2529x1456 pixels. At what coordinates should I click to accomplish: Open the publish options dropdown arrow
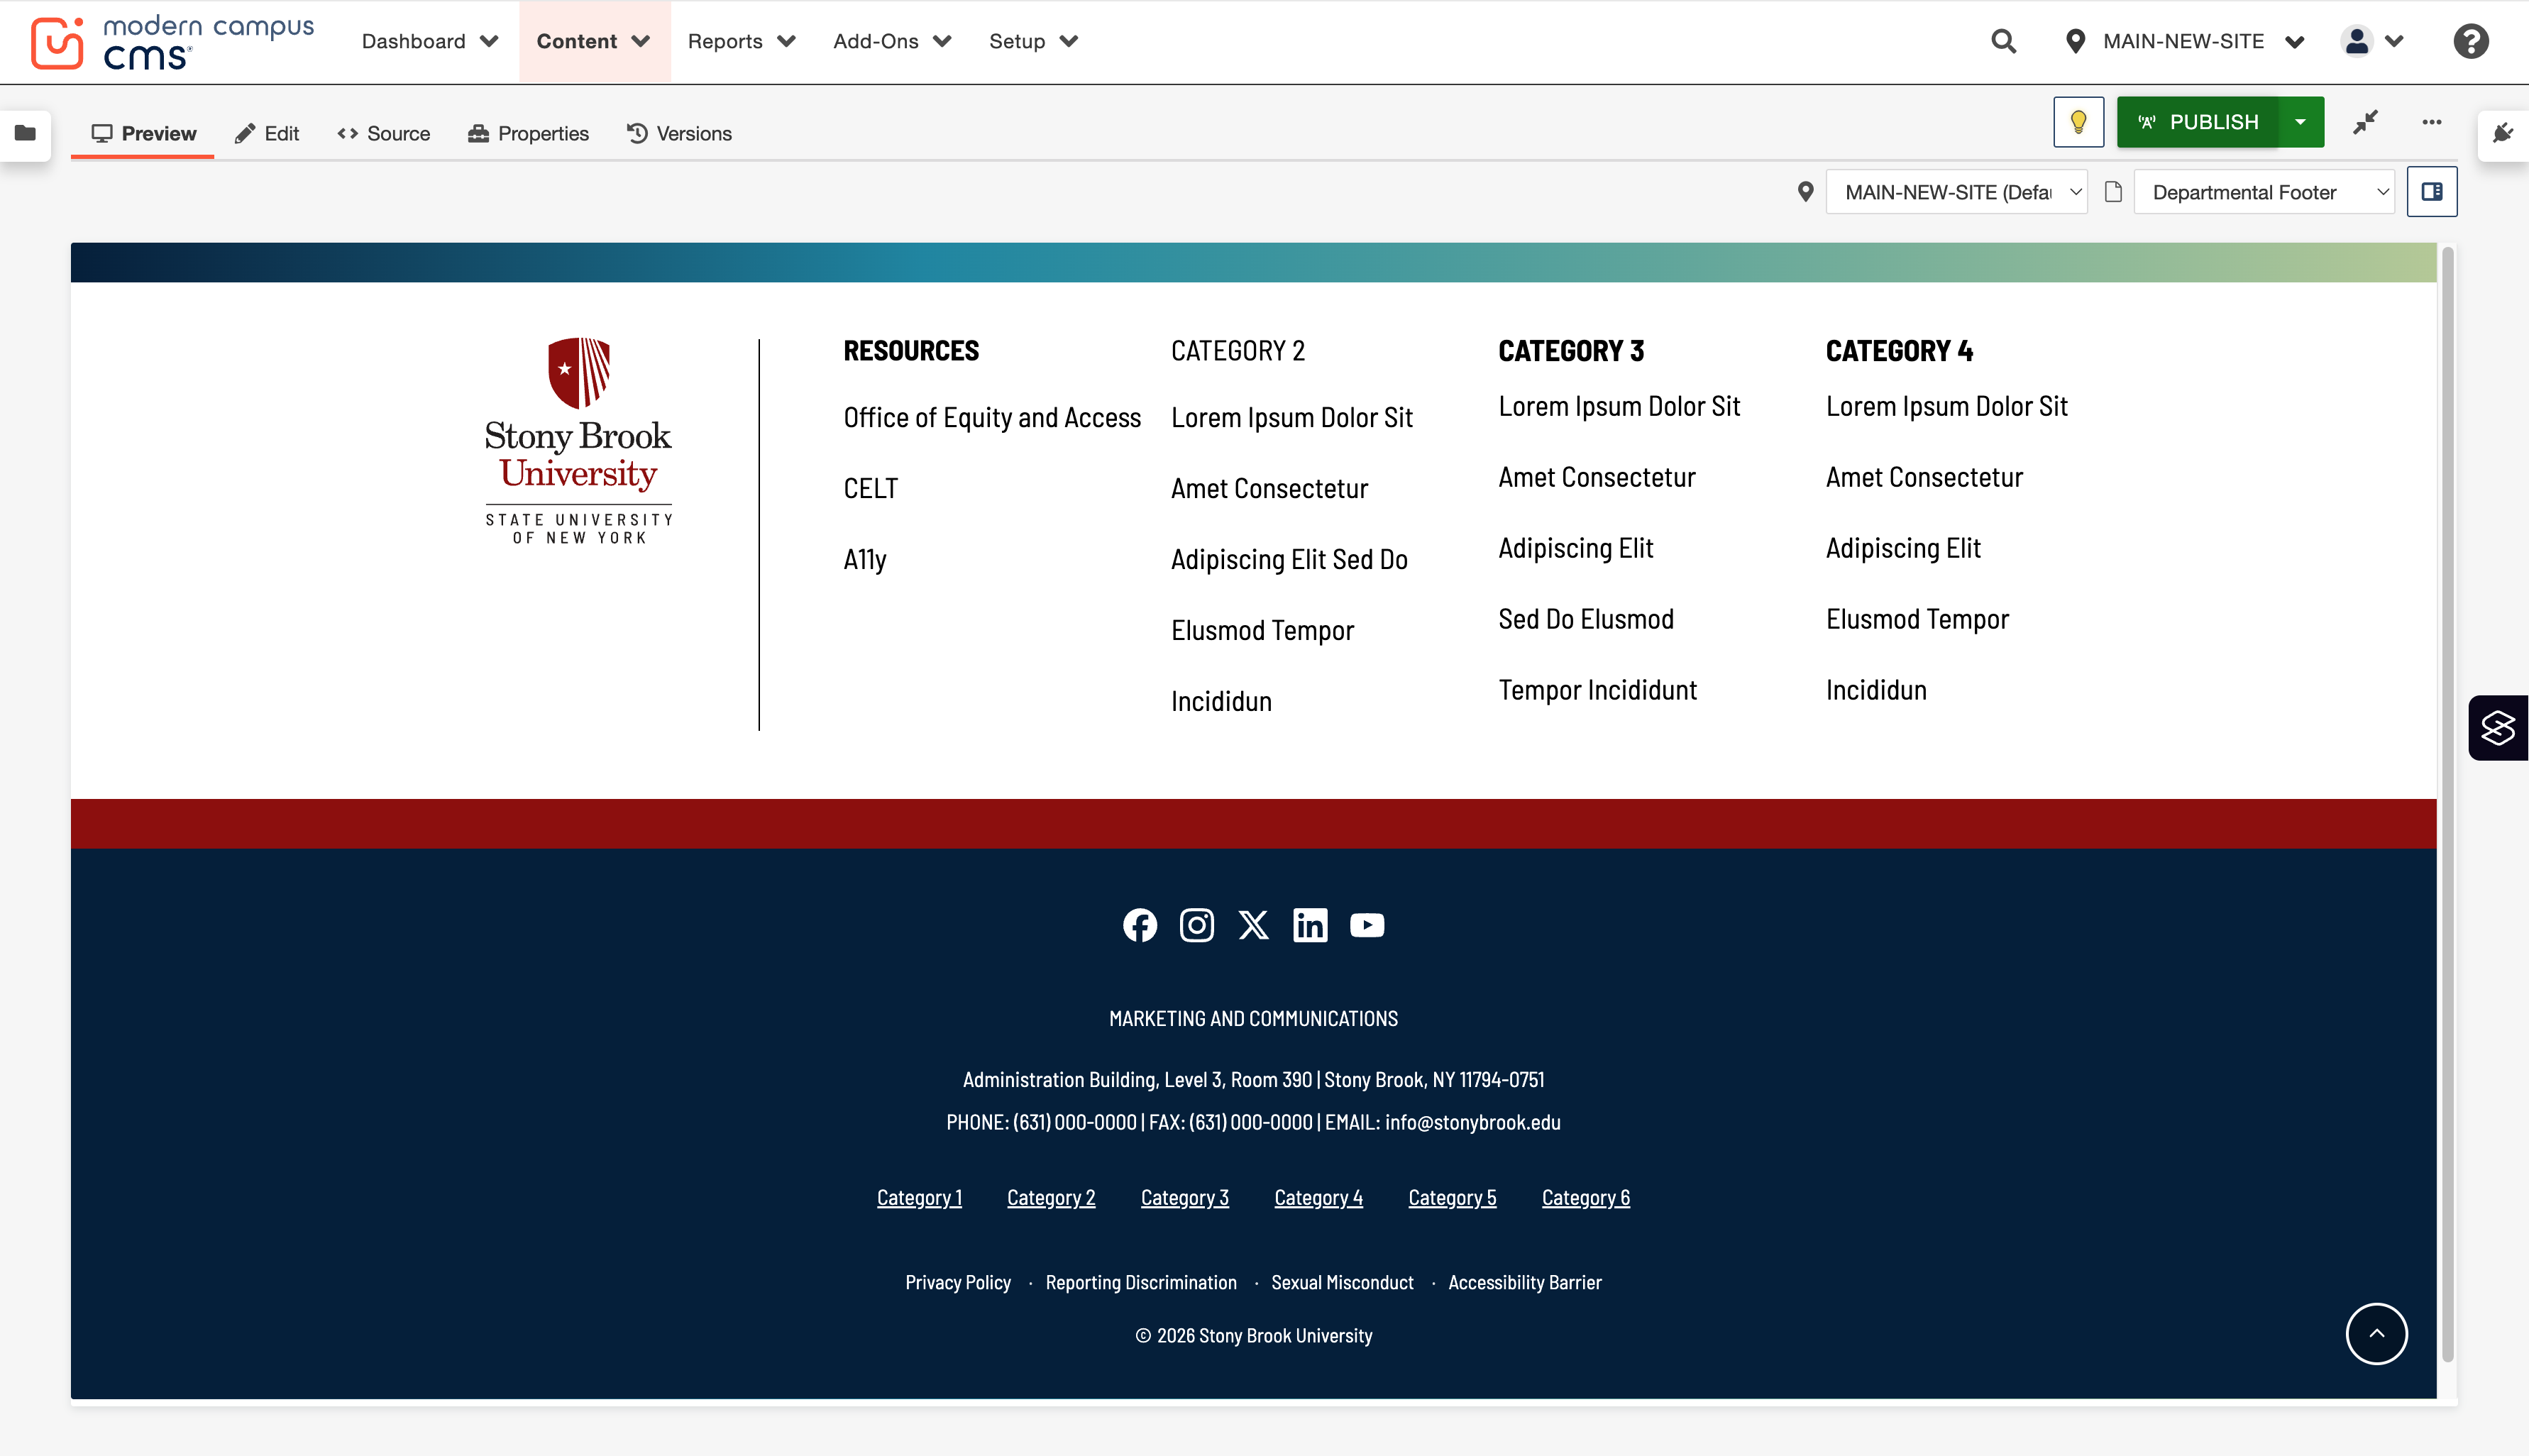pos(2300,122)
